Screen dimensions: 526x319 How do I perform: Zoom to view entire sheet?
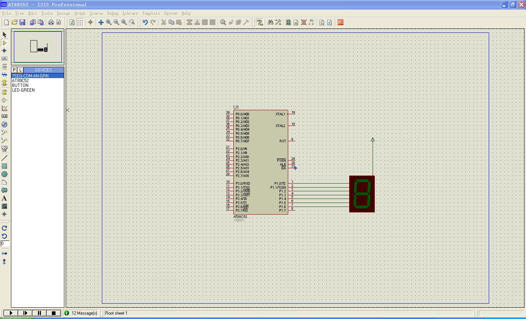click(x=124, y=22)
